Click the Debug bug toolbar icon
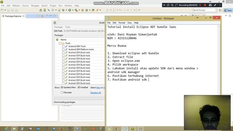233x131 pixels. [x=63, y=10]
